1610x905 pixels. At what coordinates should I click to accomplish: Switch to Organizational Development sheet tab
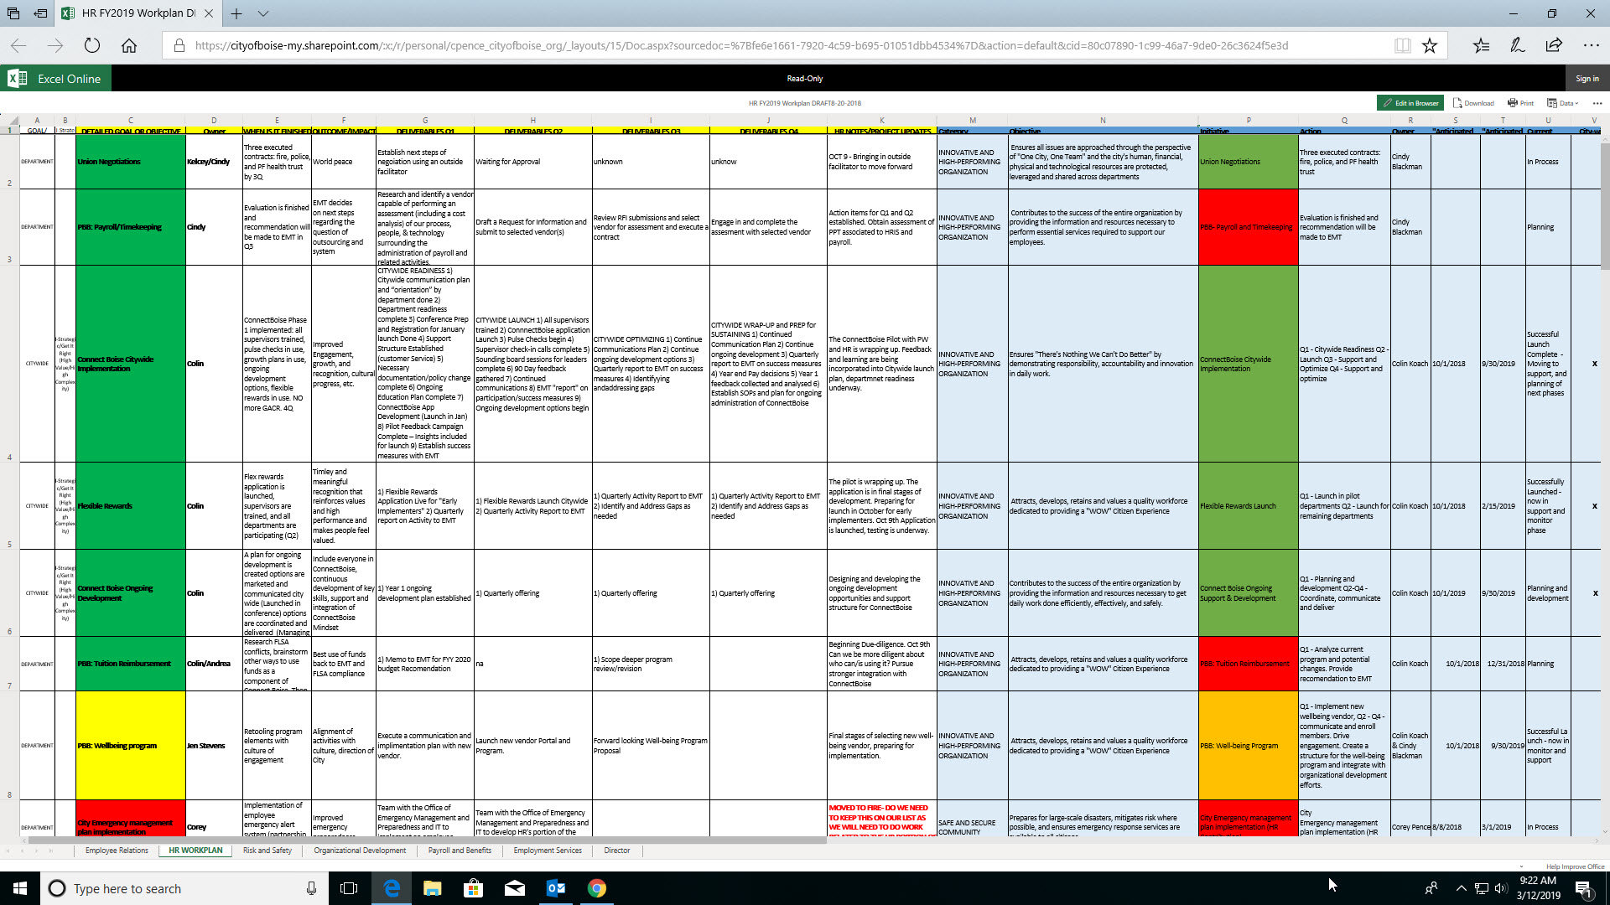point(360,851)
